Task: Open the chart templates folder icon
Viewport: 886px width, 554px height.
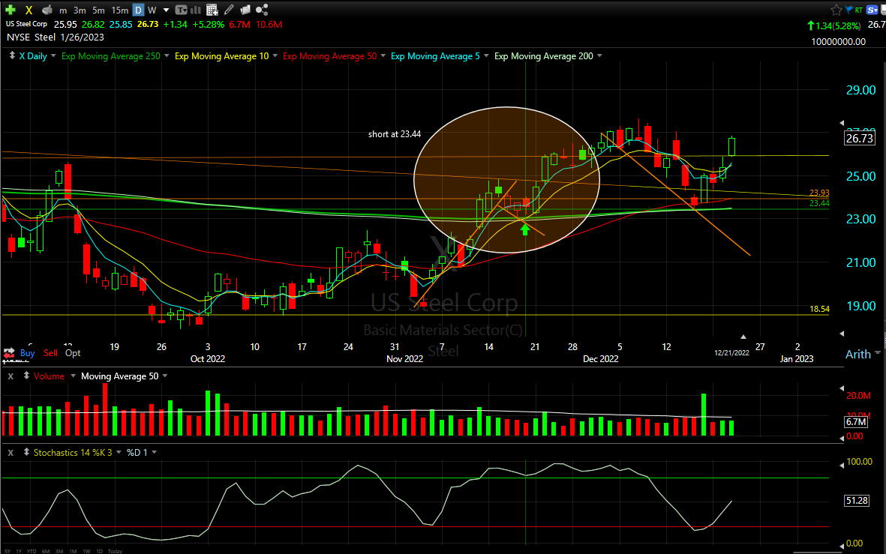Action: 245,10
